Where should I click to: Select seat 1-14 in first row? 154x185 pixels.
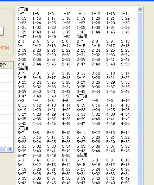tap(125, 14)
